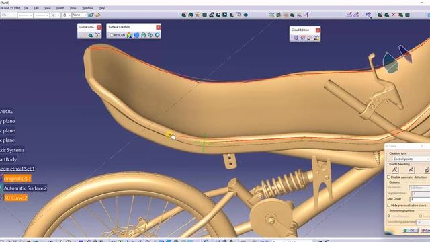Select the yz plane tree item
This screenshot has height=242, width=430.
7,131
